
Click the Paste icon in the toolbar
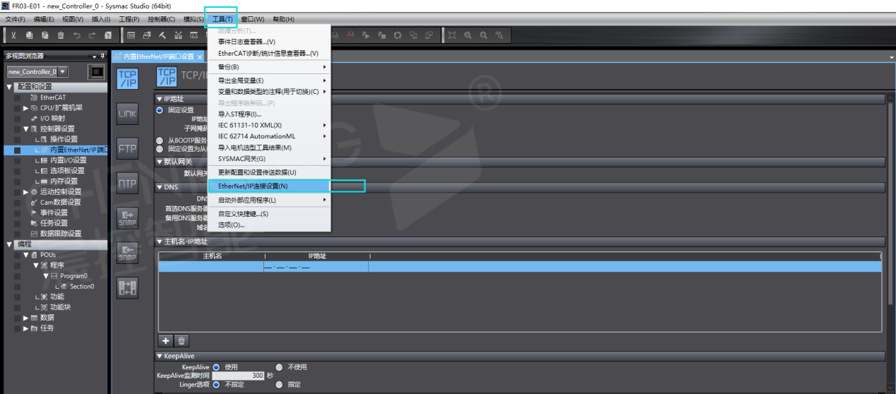pyautogui.click(x=44, y=35)
